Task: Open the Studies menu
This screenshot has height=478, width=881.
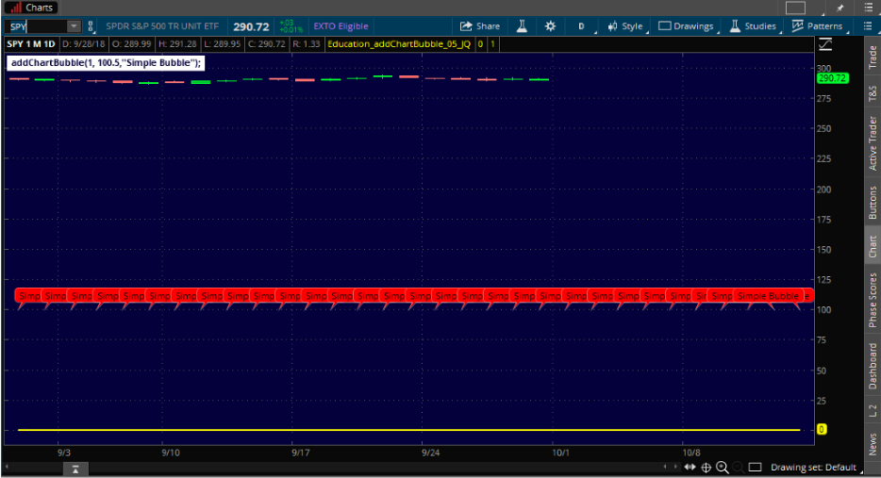Action: pos(753,26)
